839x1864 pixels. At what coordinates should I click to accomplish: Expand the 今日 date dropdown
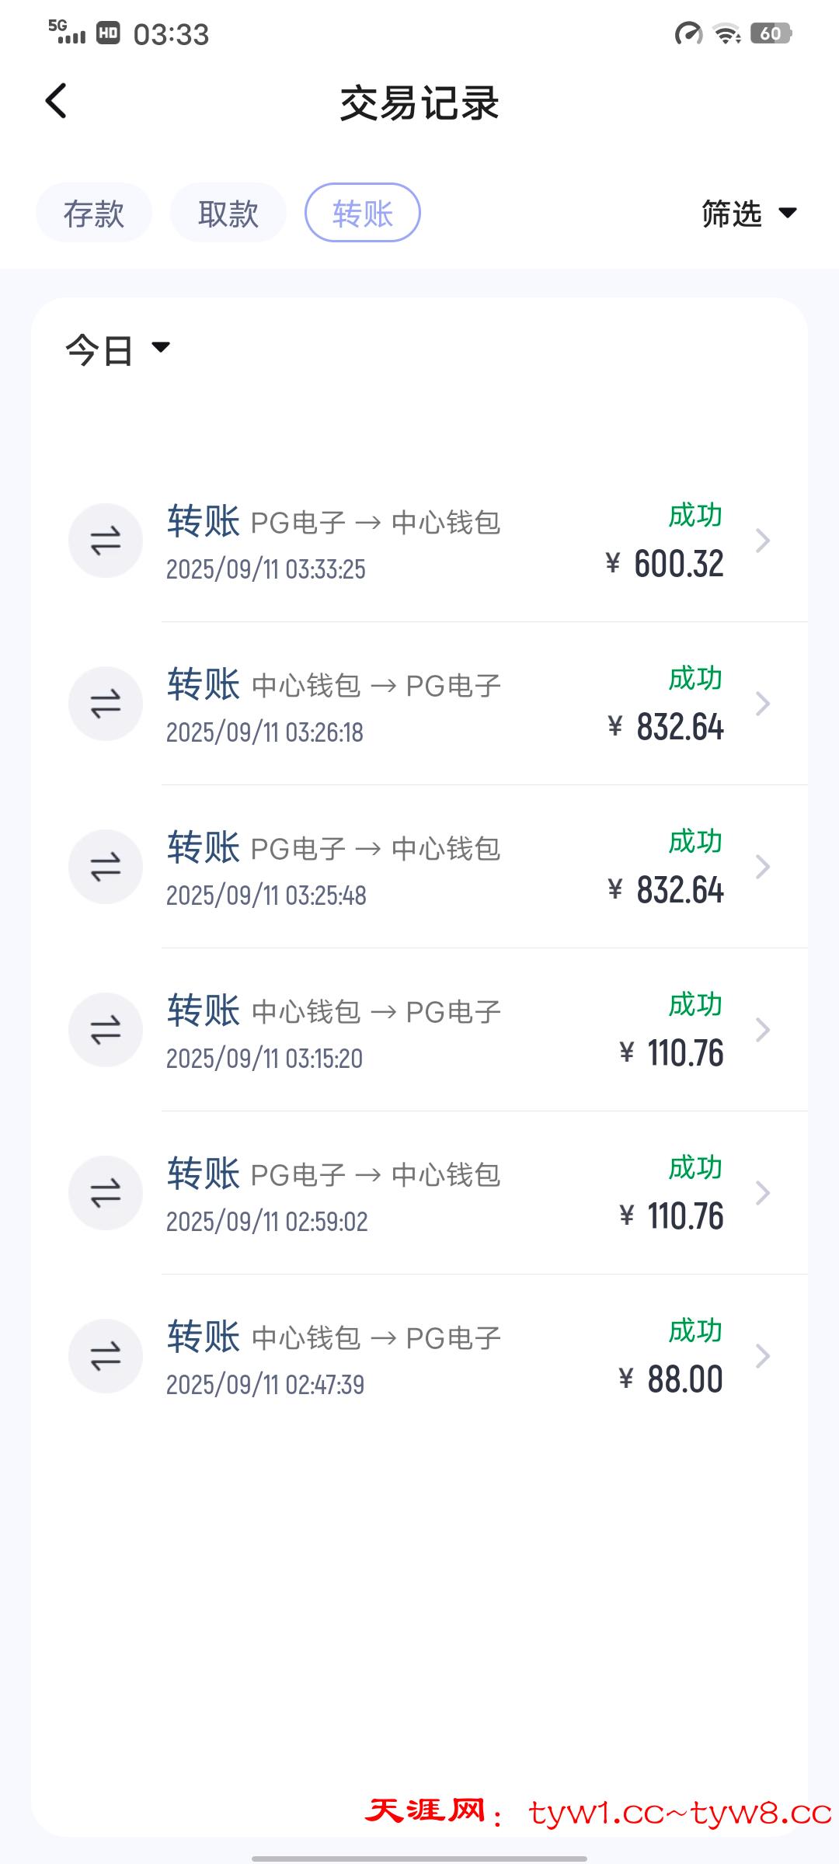click(x=118, y=349)
